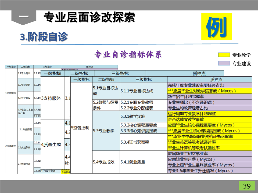Click the 2.2实践条件 cell

(x=26, y=147)
